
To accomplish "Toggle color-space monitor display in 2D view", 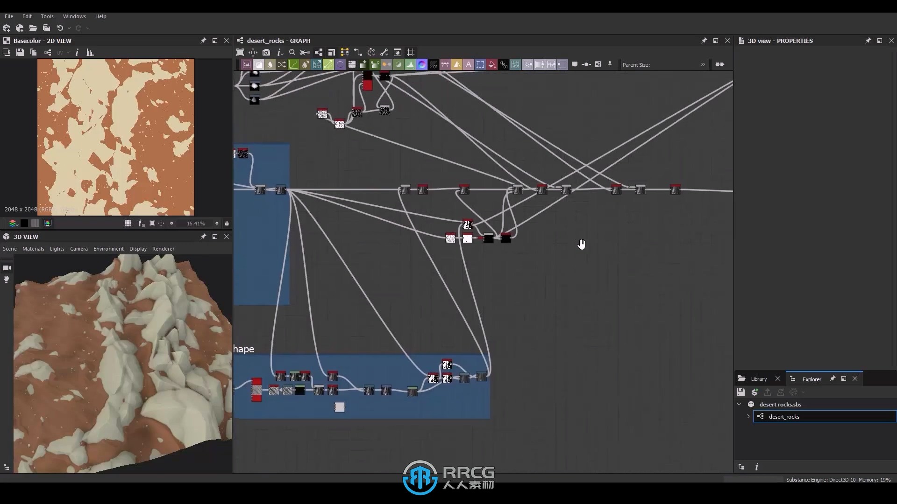I will (48, 223).
